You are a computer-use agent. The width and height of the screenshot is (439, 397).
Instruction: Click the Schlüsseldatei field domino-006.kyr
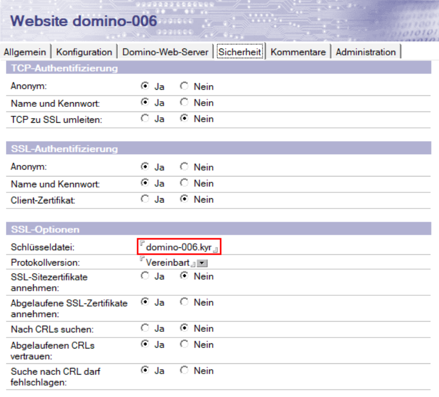[179, 247]
